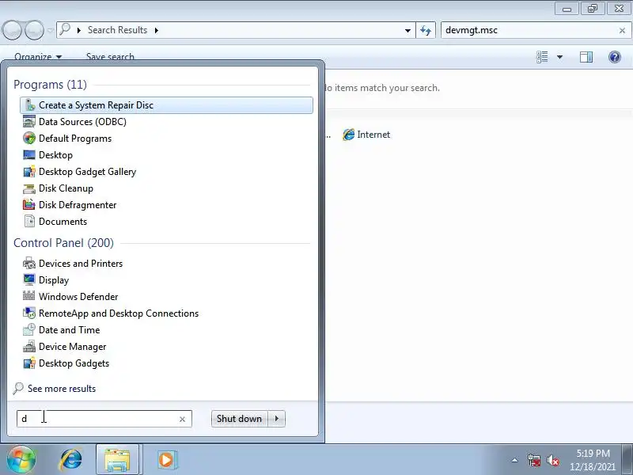Click the Control Panel (200) group header
633x475 pixels.
[63, 243]
